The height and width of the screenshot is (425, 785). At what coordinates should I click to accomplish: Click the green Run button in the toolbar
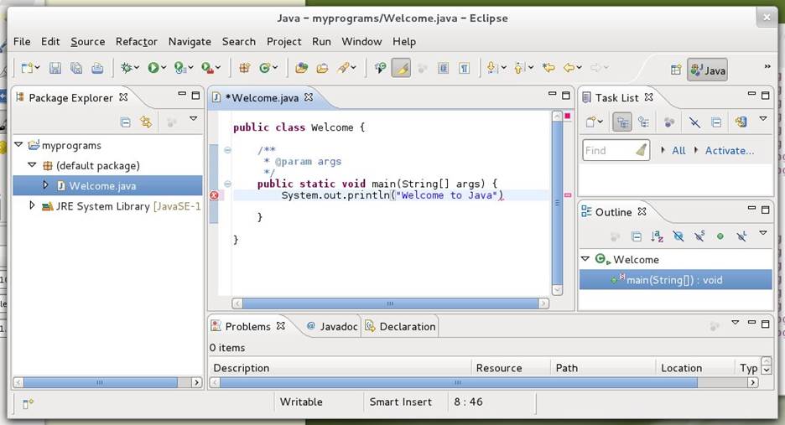pos(153,68)
